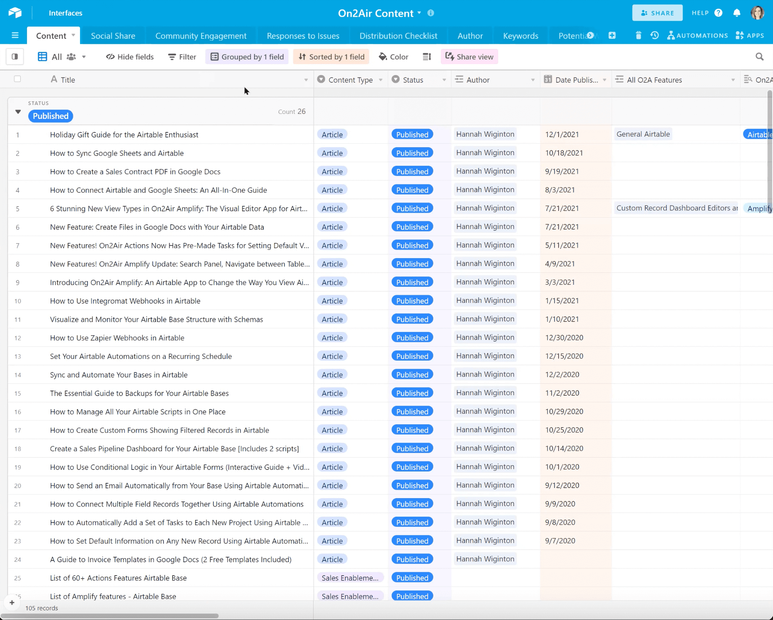Image resolution: width=773 pixels, height=620 pixels.
Task: Switch to the Responses to Issues tab
Action: pos(303,35)
